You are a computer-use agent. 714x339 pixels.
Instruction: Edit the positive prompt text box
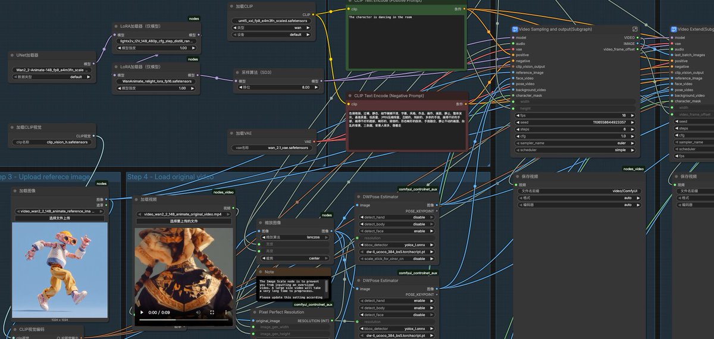406,41
